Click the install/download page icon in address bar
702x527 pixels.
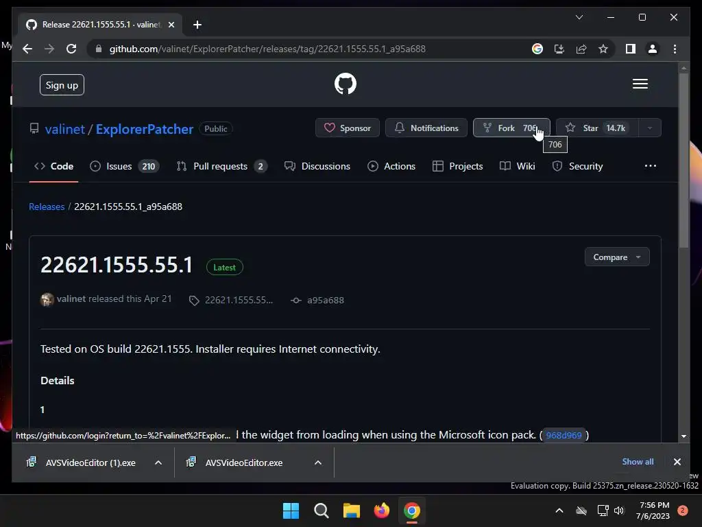pos(559,49)
